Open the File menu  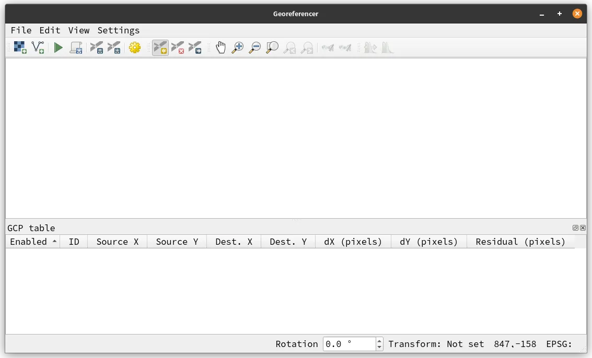[21, 30]
